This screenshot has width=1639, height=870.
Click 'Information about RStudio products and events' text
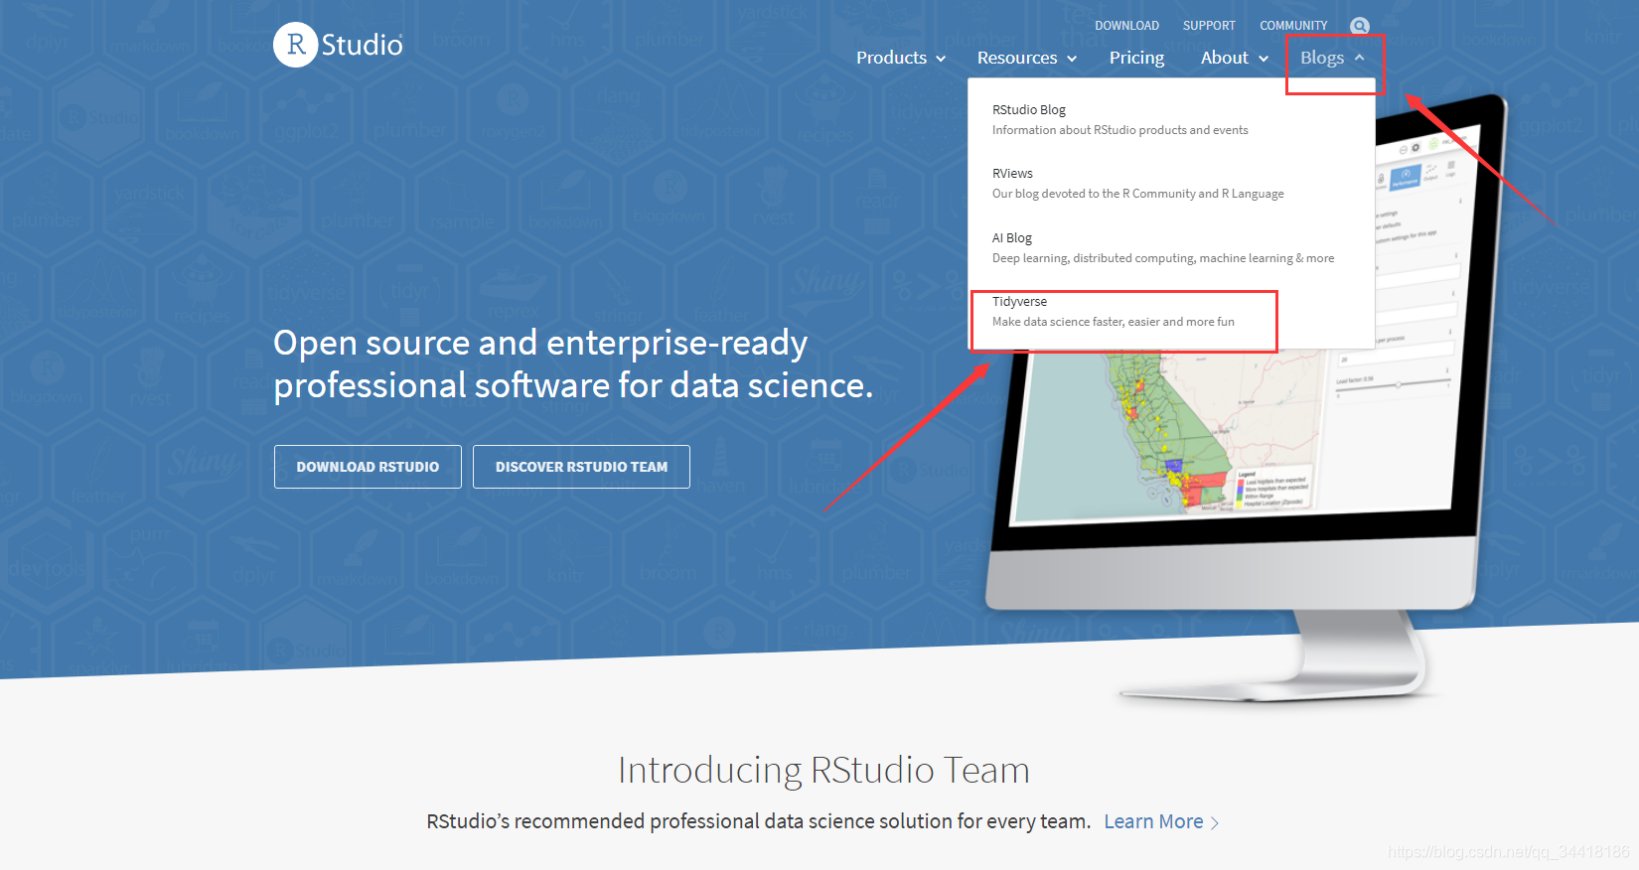[1120, 130]
